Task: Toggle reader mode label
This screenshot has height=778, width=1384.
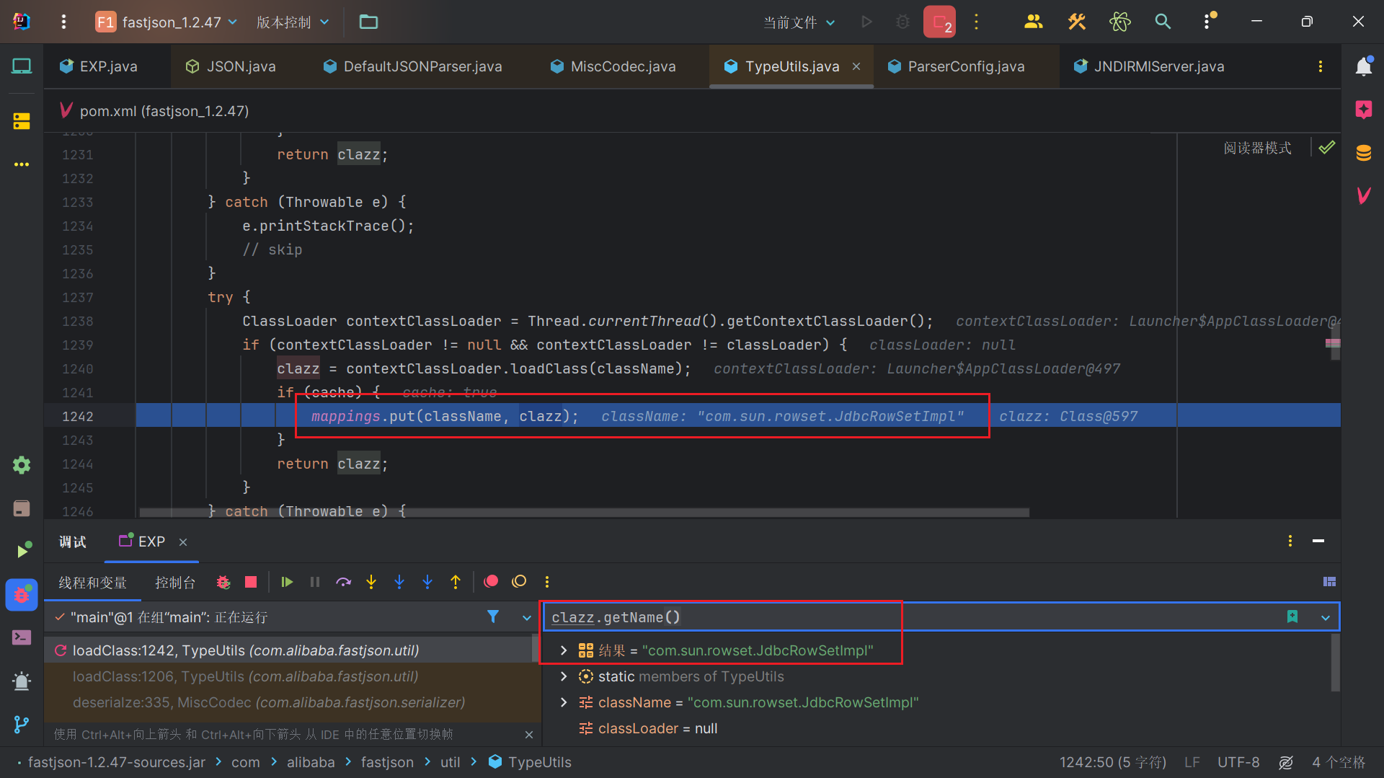Action: pyautogui.click(x=1257, y=148)
